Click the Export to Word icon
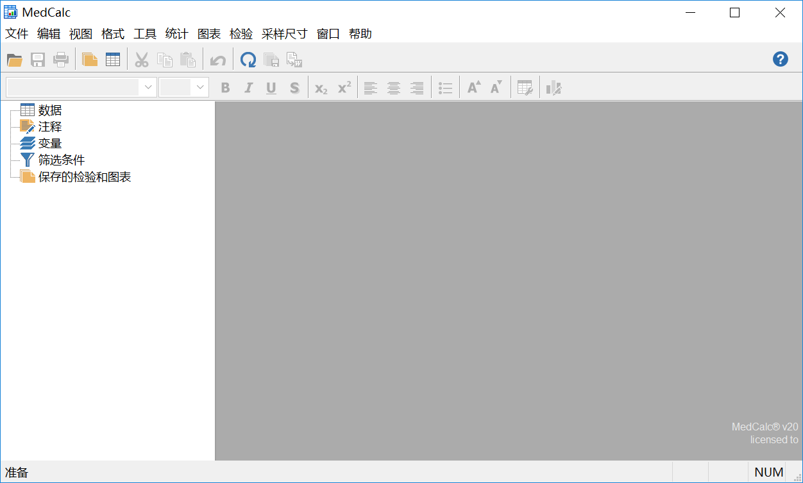 294,60
